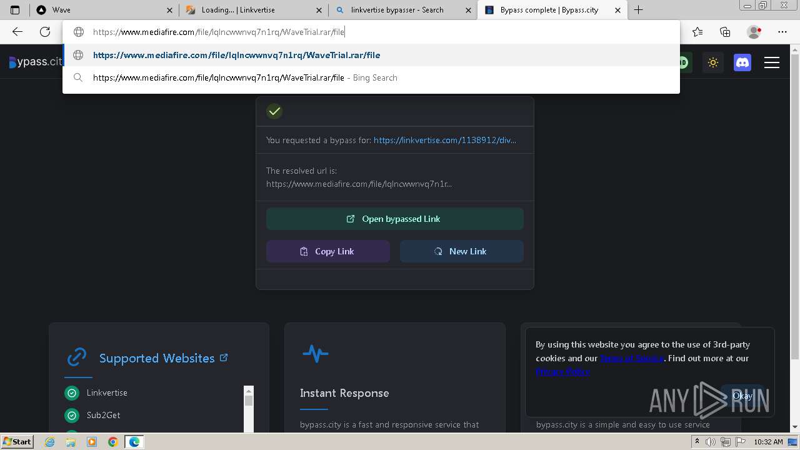
Task: Click the Microsoft Edge taskbar icon
Action: pyautogui.click(x=134, y=442)
